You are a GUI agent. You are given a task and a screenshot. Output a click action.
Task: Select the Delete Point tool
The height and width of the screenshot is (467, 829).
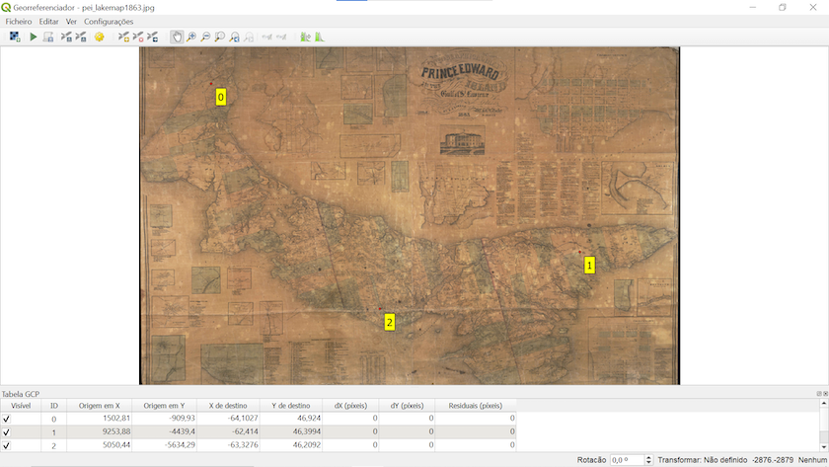138,37
